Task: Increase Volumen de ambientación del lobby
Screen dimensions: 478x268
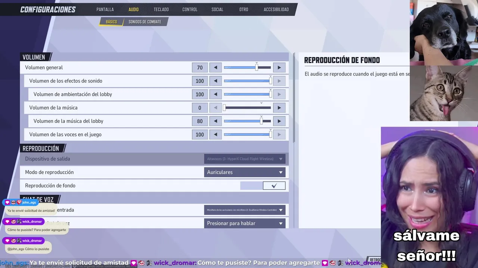Action: (279, 94)
